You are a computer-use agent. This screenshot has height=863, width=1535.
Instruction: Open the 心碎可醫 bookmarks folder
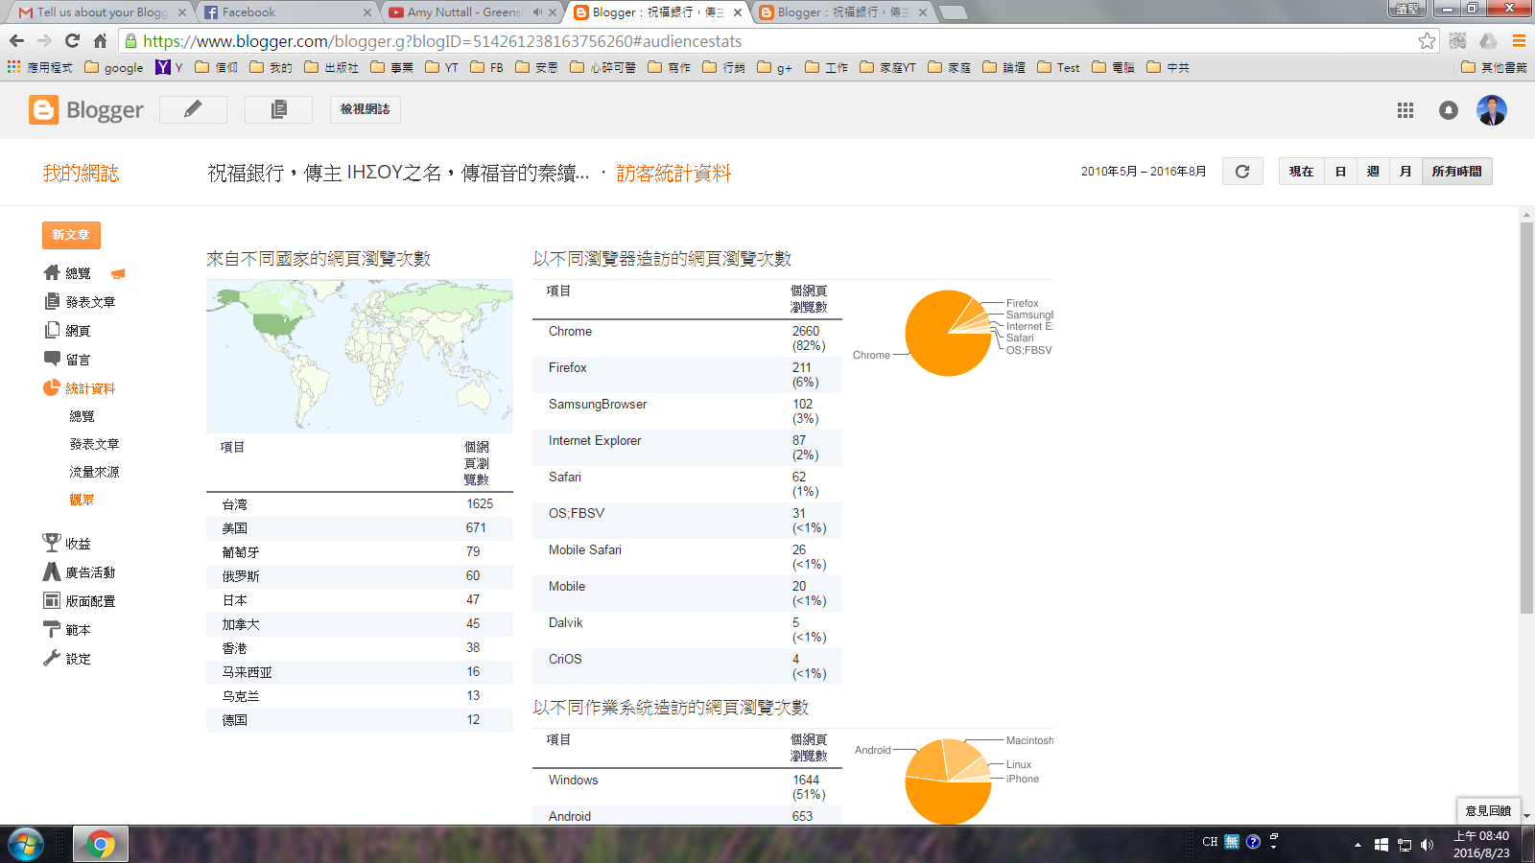tap(602, 67)
